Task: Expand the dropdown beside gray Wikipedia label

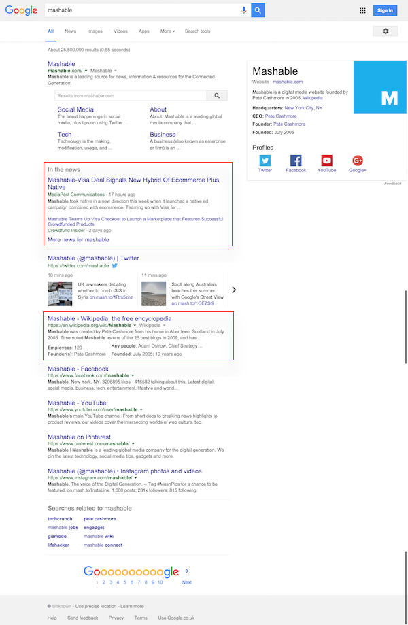Action: point(164,325)
